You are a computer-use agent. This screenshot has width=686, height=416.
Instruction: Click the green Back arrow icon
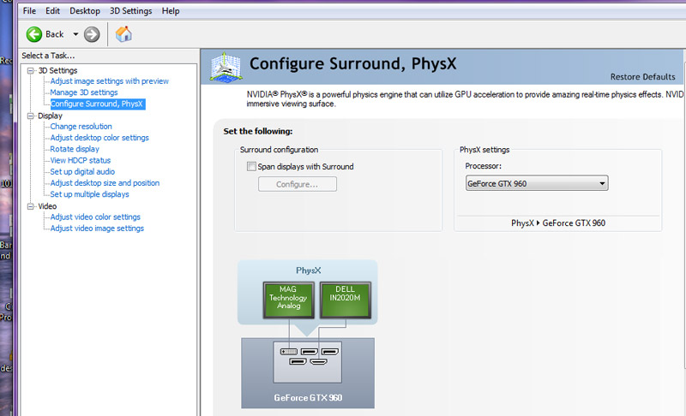pyautogui.click(x=34, y=34)
